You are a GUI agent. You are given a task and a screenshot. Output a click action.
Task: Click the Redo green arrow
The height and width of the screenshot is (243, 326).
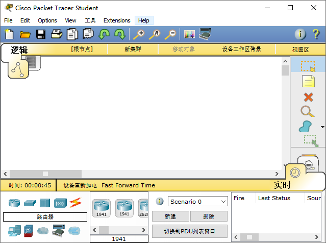(120, 34)
